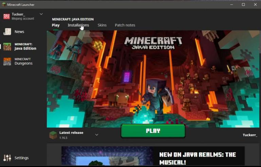This screenshot has width=261, height=167.
Task: Maximize the Minecraft Launcher window
Action: (x=243, y=5)
